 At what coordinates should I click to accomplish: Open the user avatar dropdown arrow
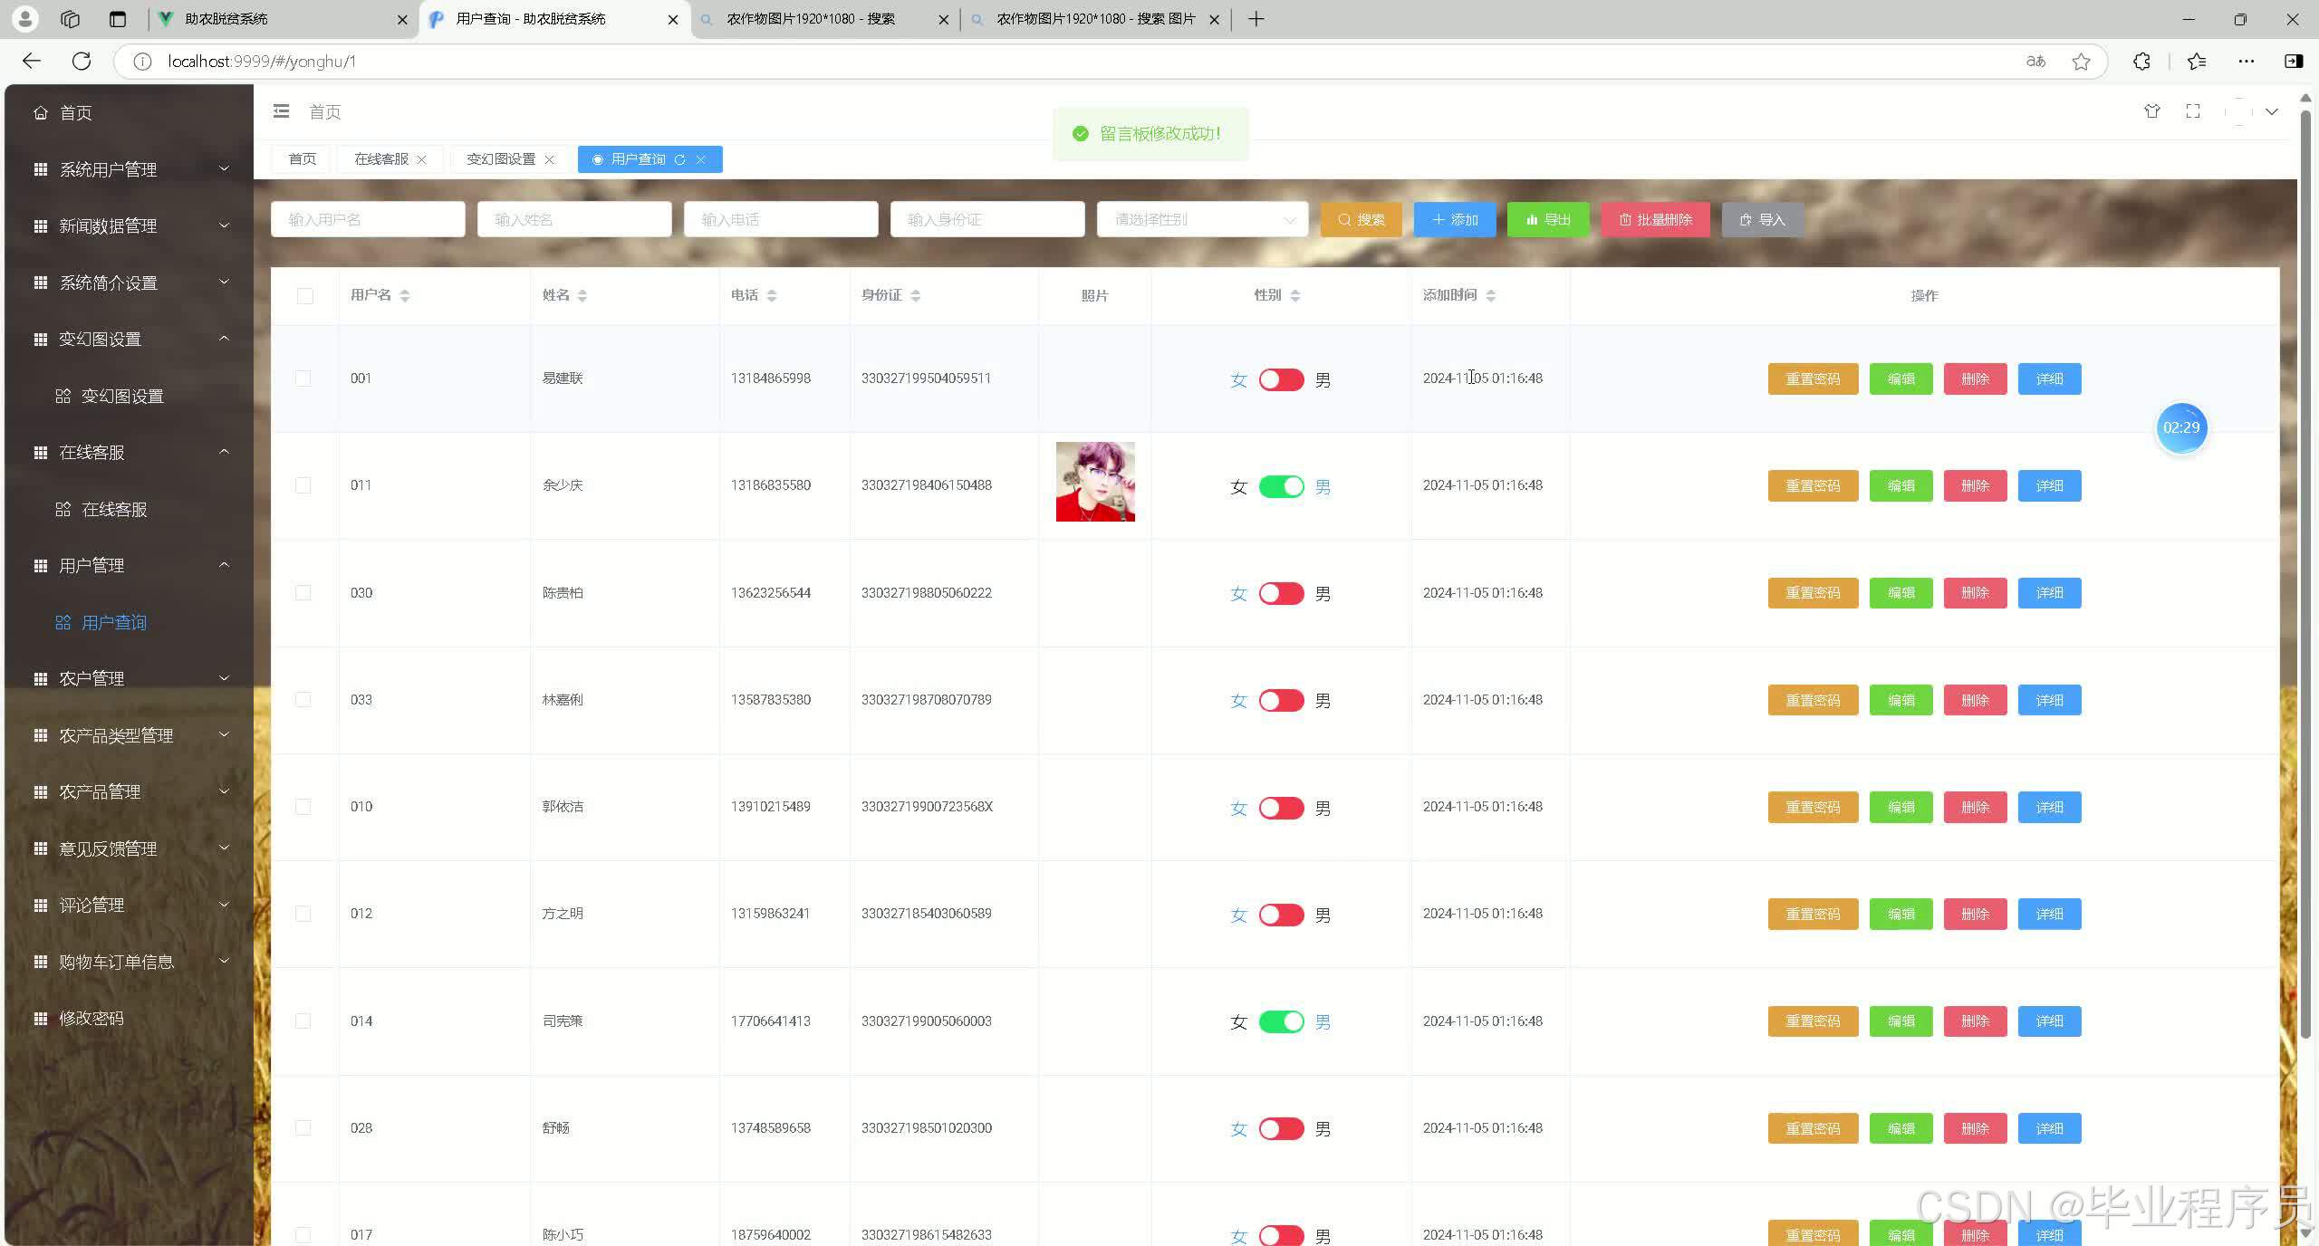tap(2272, 111)
